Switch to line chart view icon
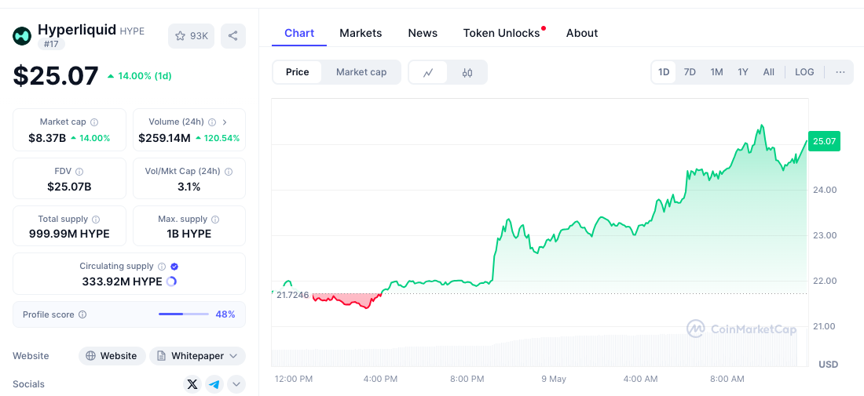Image resolution: width=864 pixels, height=396 pixels. click(428, 72)
